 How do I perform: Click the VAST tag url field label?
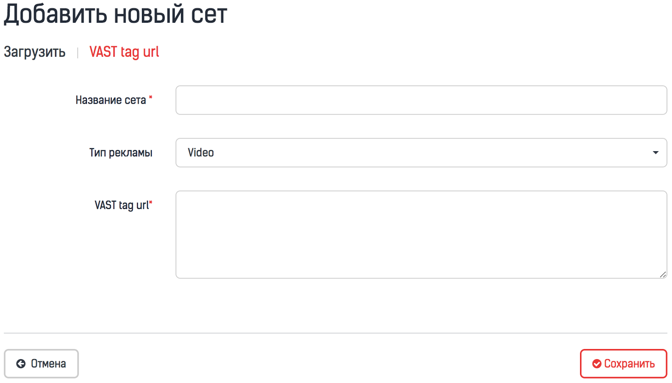click(x=121, y=205)
